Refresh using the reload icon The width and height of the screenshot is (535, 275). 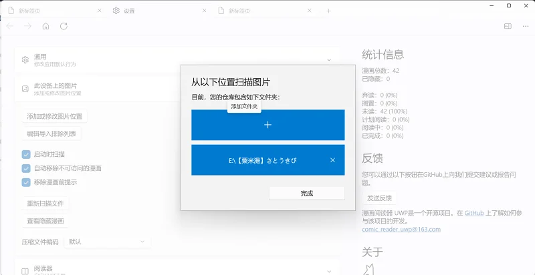point(64,26)
